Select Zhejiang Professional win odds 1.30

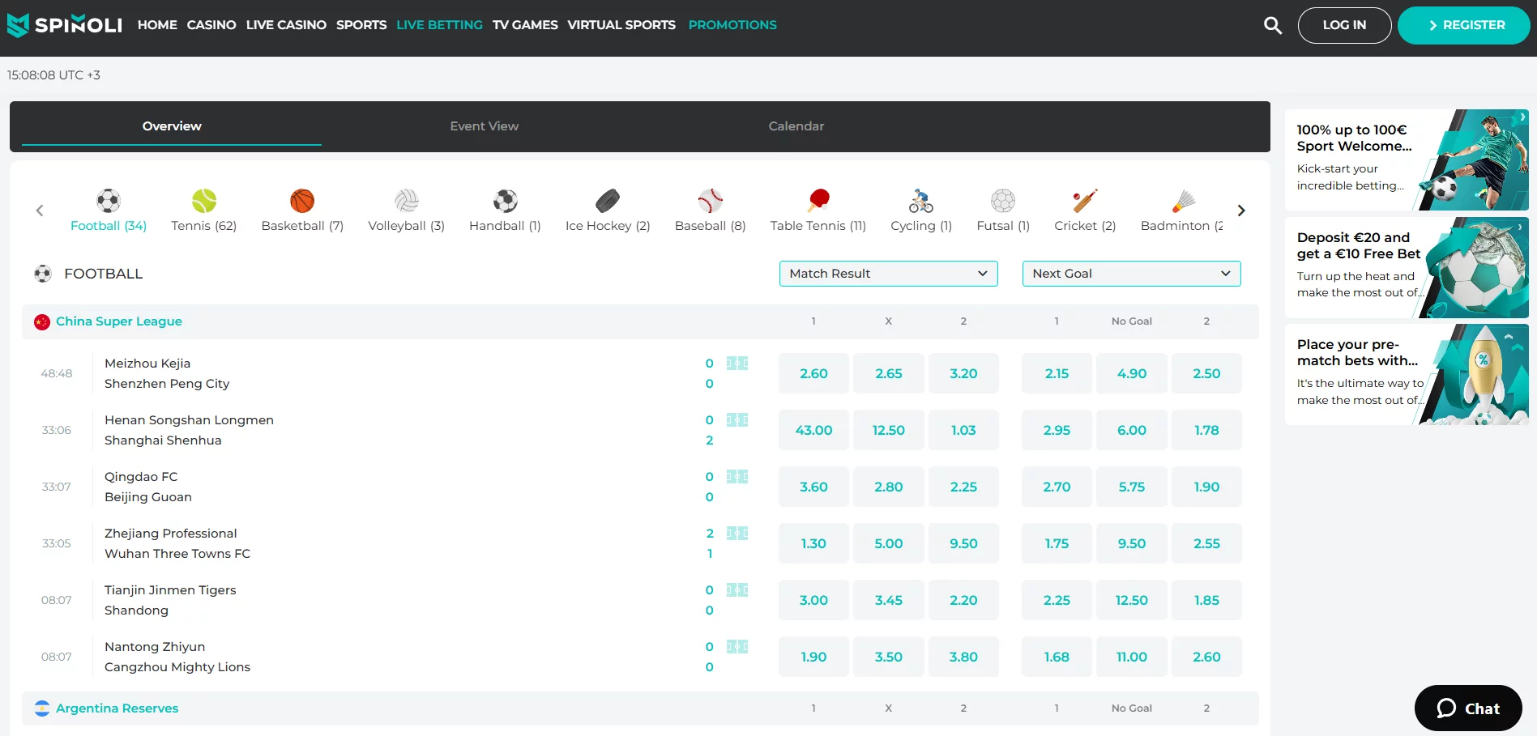[813, 543]
